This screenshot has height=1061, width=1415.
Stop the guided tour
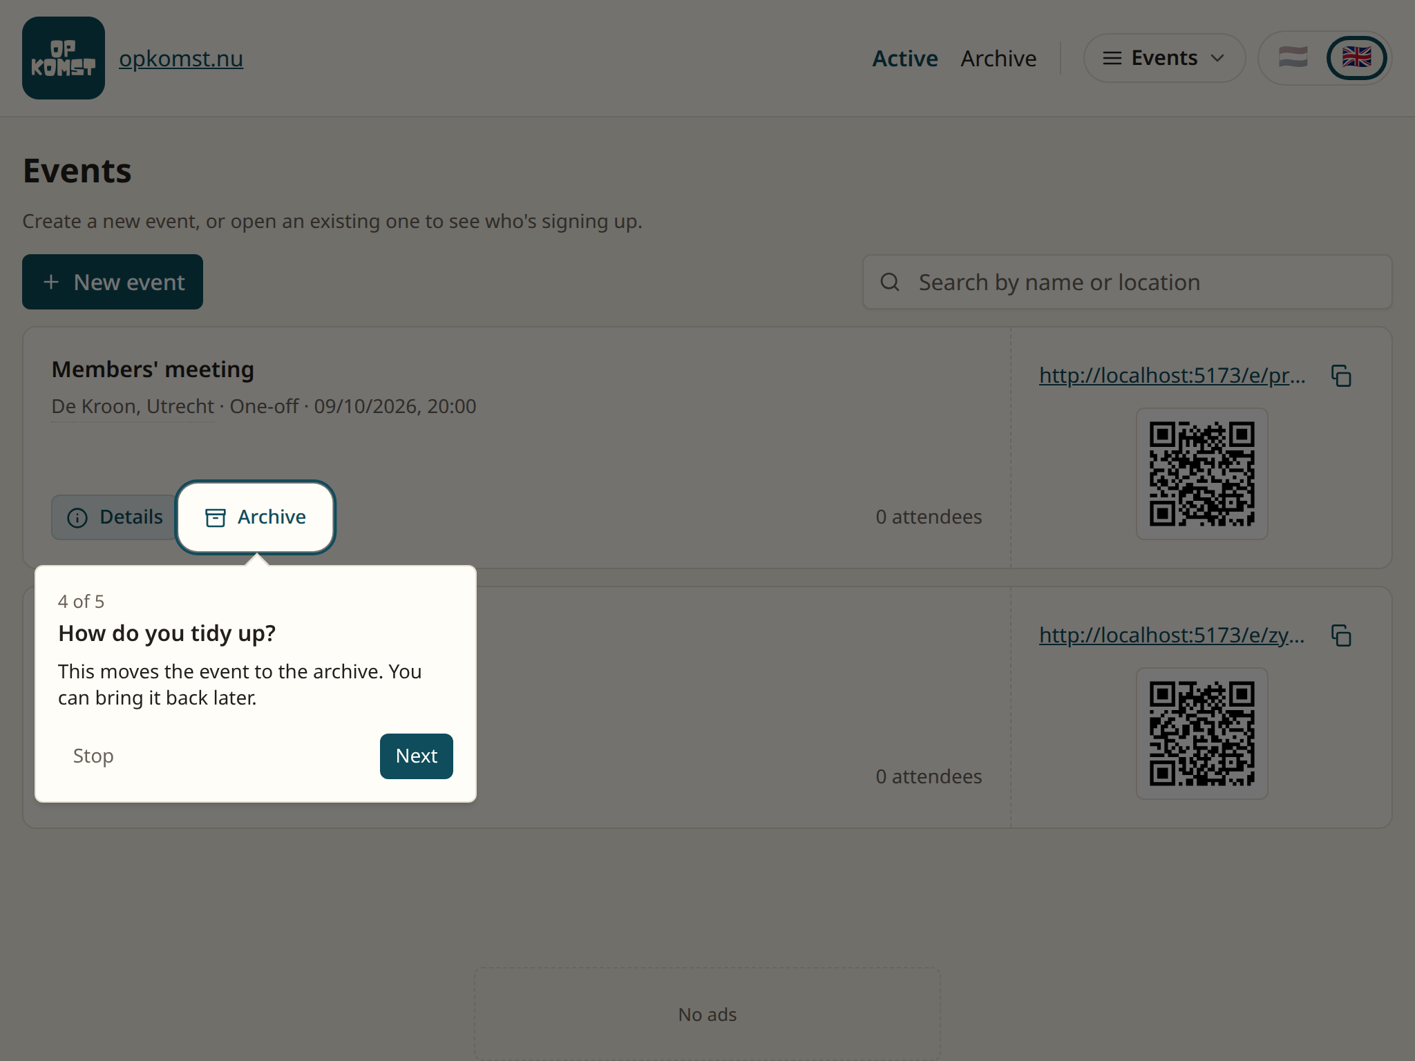pyautogui.click(x=93, y=756)
